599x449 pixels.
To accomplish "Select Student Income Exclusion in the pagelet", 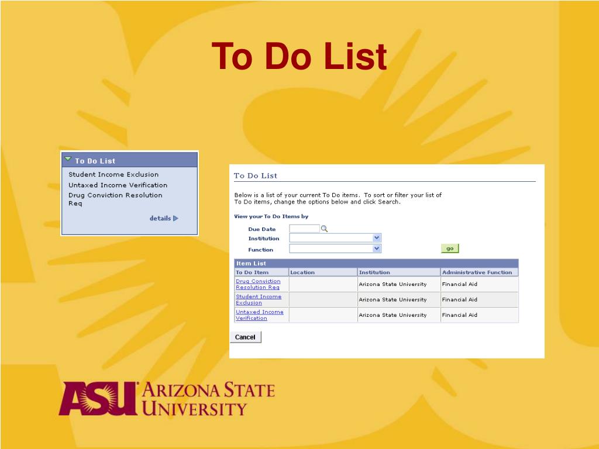I will pyautogui.click(x=113, y=174).
